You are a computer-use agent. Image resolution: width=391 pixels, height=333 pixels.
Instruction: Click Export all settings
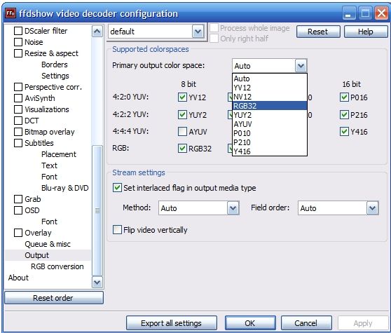(x=171, y=323)
